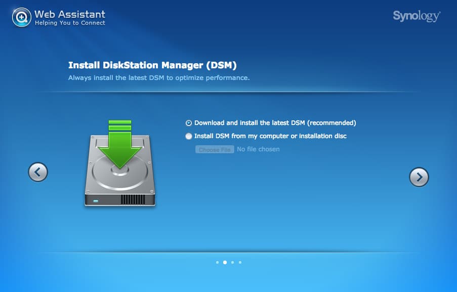This screenshot has width=457, height=292.
Task: Click the fourth page indicator dot
Action: click(x=240, y=262)
